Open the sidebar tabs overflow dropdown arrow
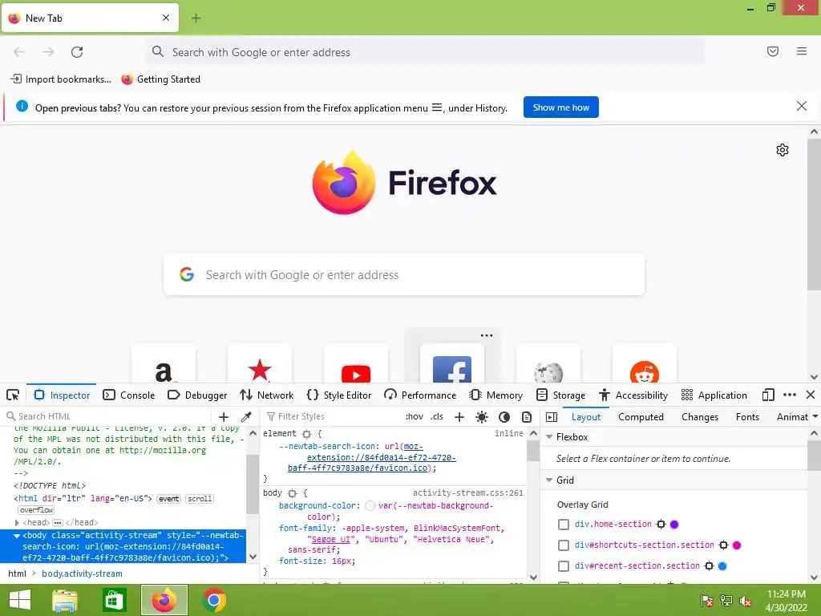 815,416
